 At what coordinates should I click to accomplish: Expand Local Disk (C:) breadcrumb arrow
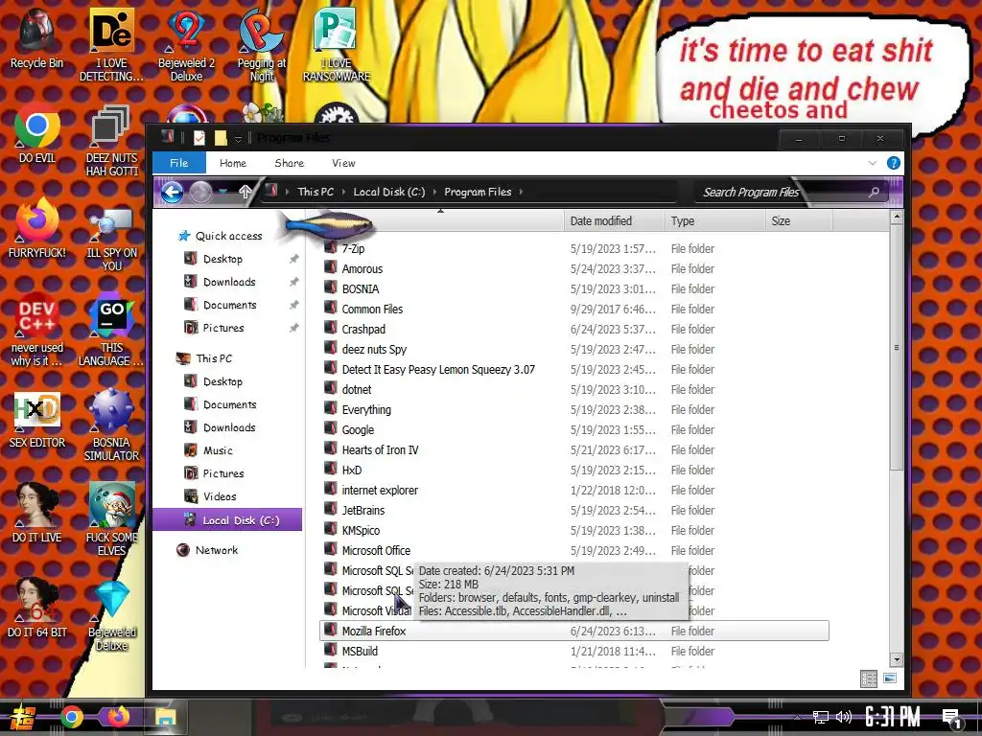434,192
